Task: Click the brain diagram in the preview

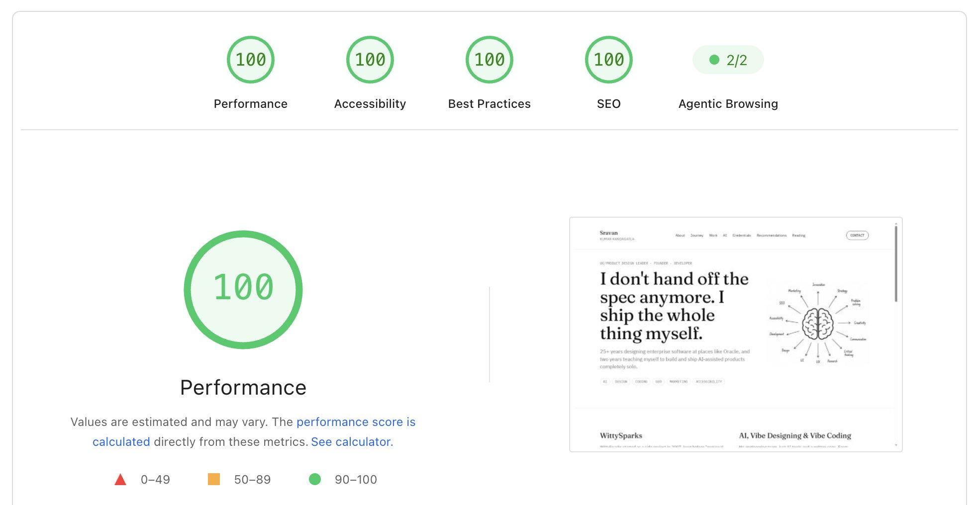Action: [818, 323]
